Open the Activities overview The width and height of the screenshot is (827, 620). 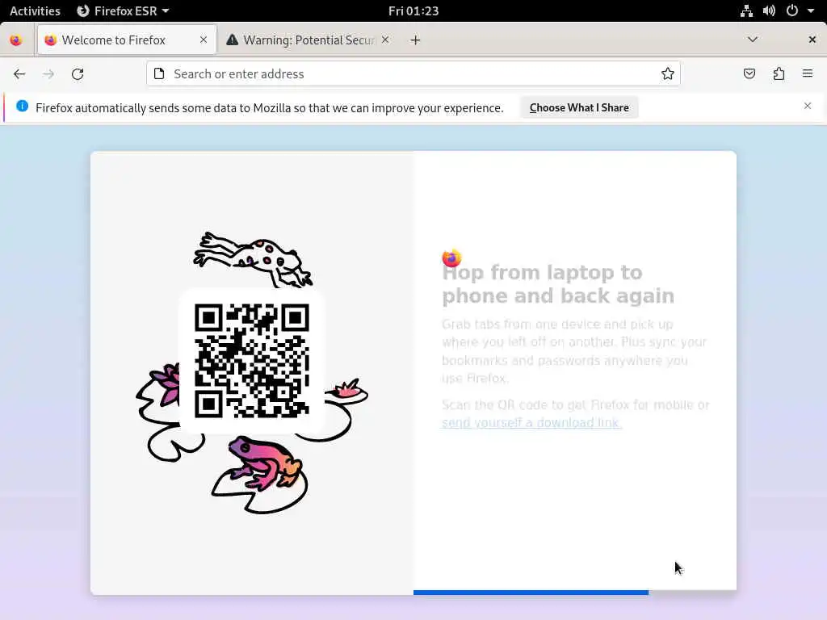point(35,10)
